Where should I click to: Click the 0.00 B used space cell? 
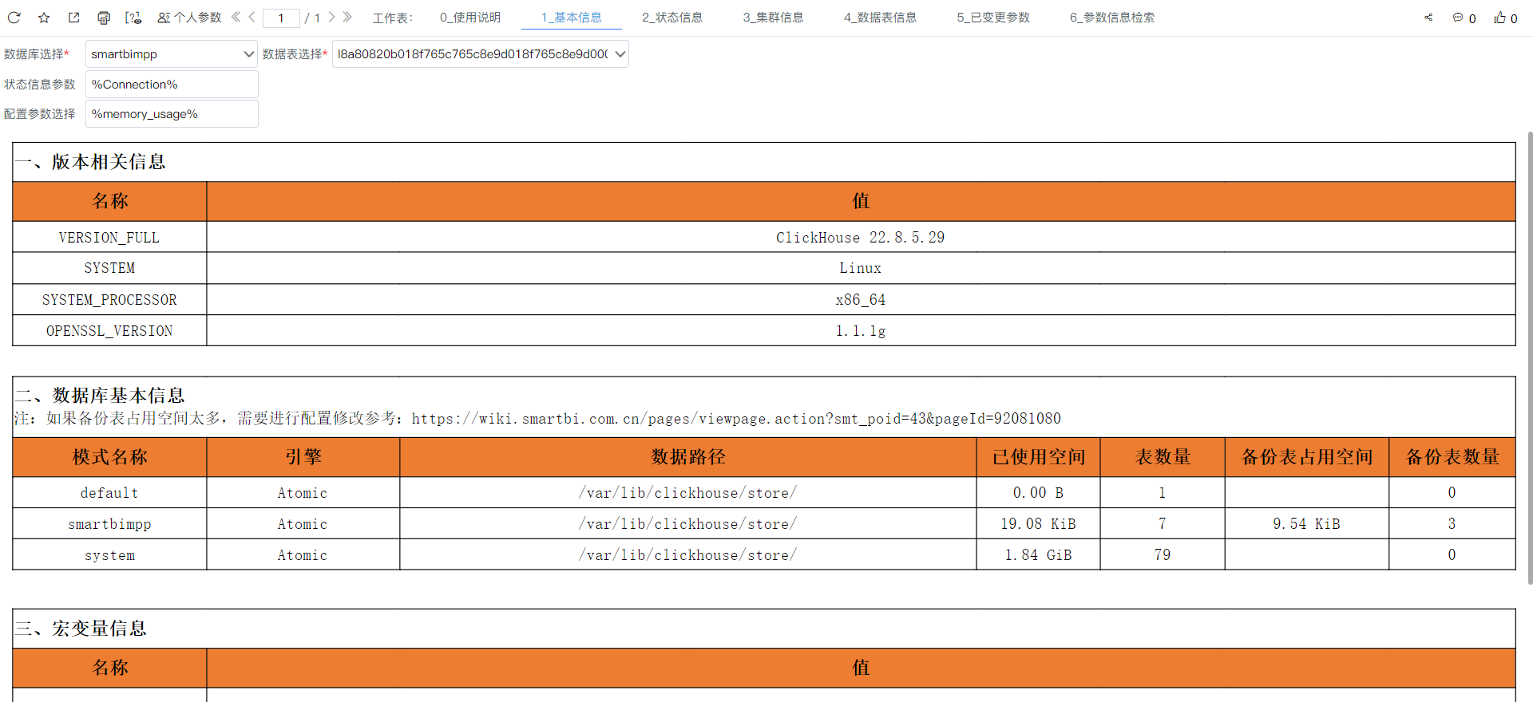pos(1038,493)
